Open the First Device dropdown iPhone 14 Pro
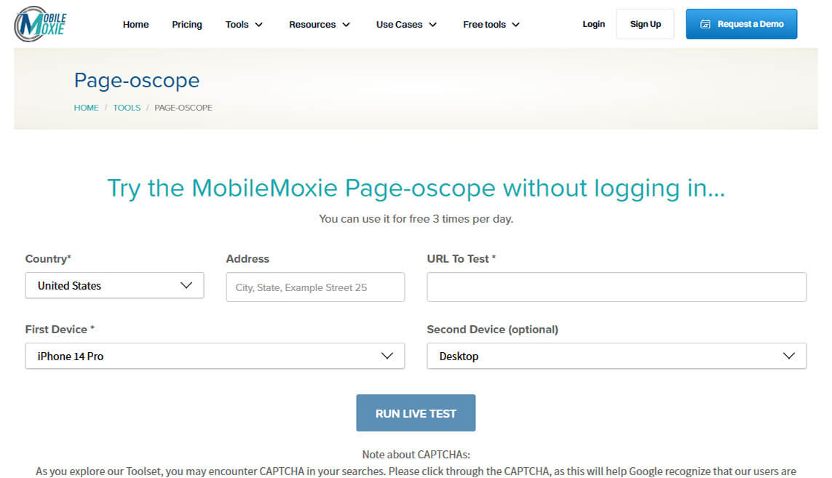Viewport: 832px width, 478px height. click(x=215, y=356)
